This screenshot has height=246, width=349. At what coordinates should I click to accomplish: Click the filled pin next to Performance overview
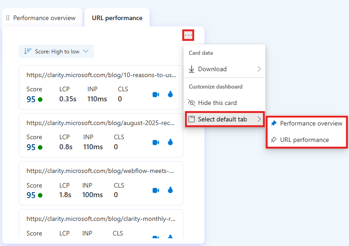[274, 123]
